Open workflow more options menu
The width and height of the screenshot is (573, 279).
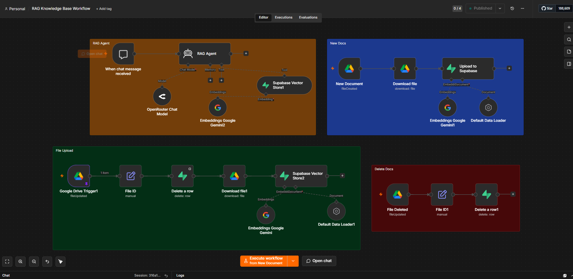[x=522, y=8]
